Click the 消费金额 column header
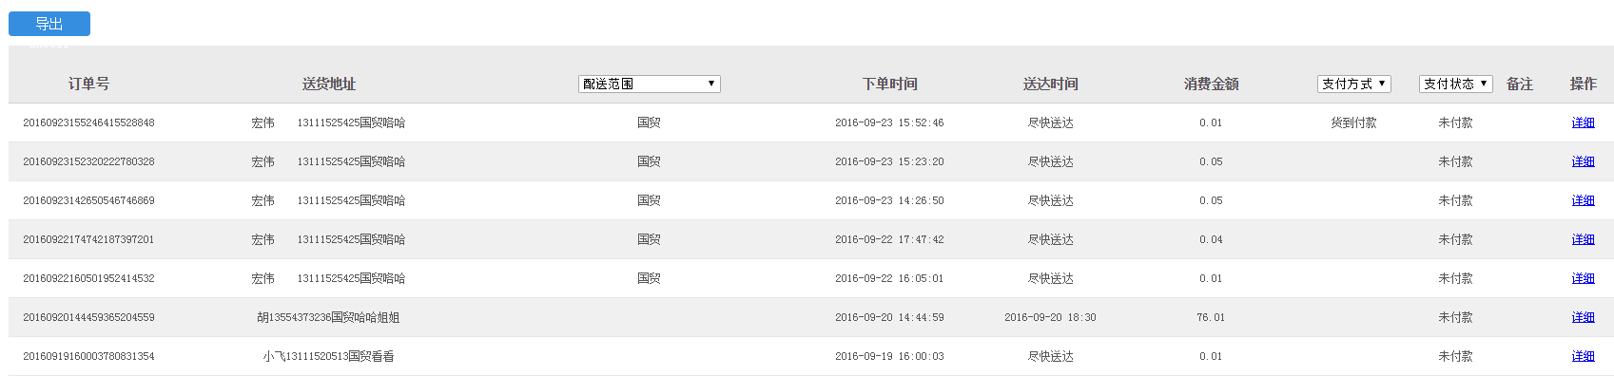 (x=1211, y=84)
